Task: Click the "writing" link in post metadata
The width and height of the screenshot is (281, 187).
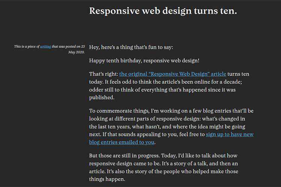Action: tap(45, 47)
